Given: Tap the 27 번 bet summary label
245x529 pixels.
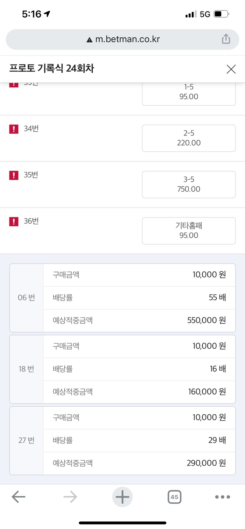Looking at the screenshot, I should click(x=26, y=440).
